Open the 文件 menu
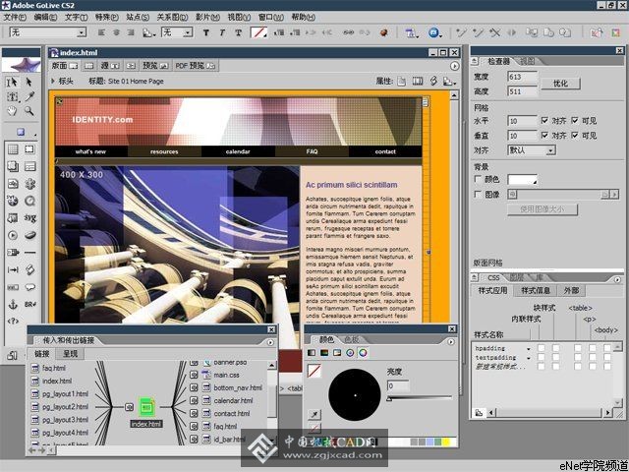629x472 pixels. tap(15, 18)
